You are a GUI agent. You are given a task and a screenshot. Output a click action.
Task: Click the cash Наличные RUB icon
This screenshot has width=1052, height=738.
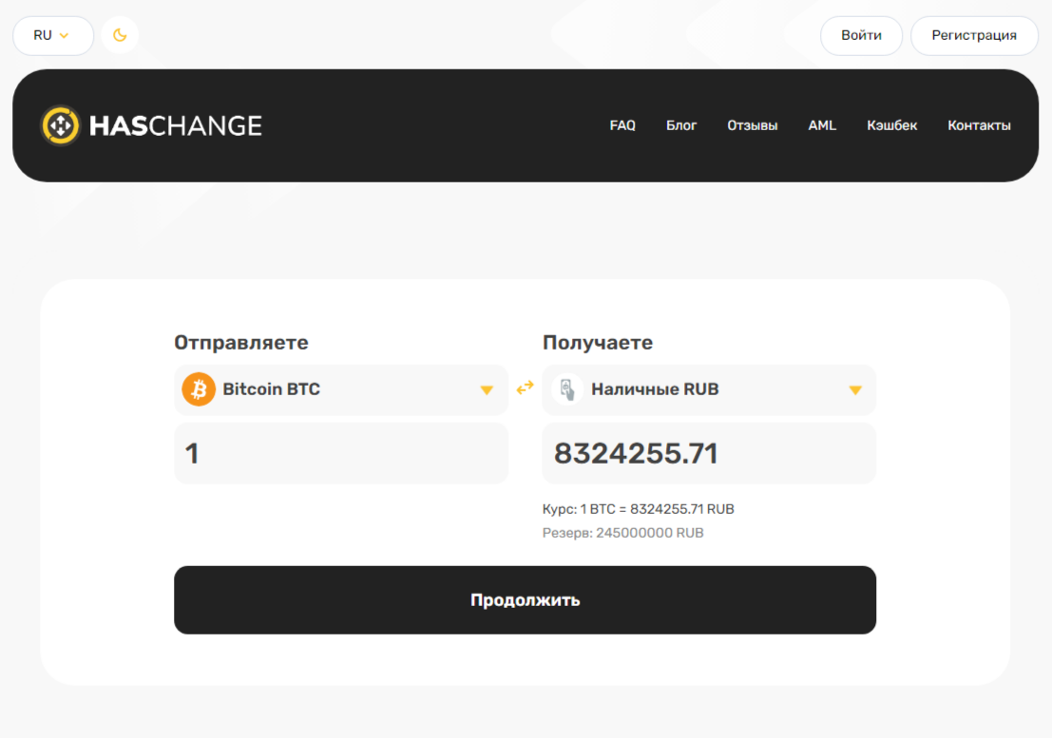click(567, 389)
